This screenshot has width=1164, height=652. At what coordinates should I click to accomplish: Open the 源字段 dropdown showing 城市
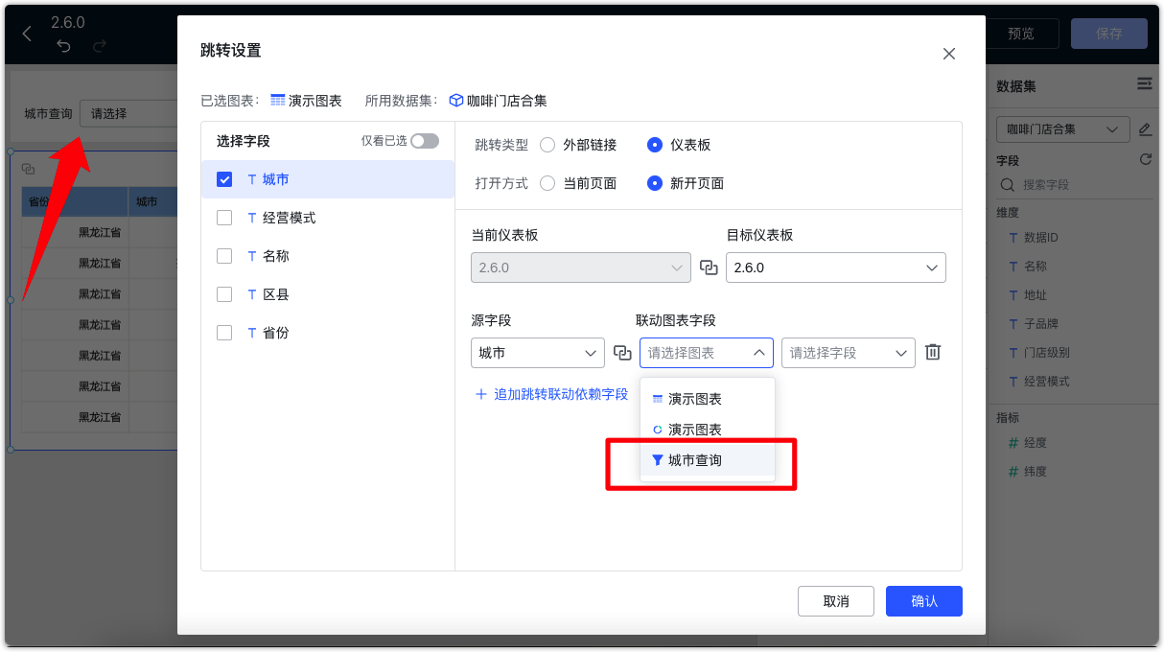click(537, 353)
